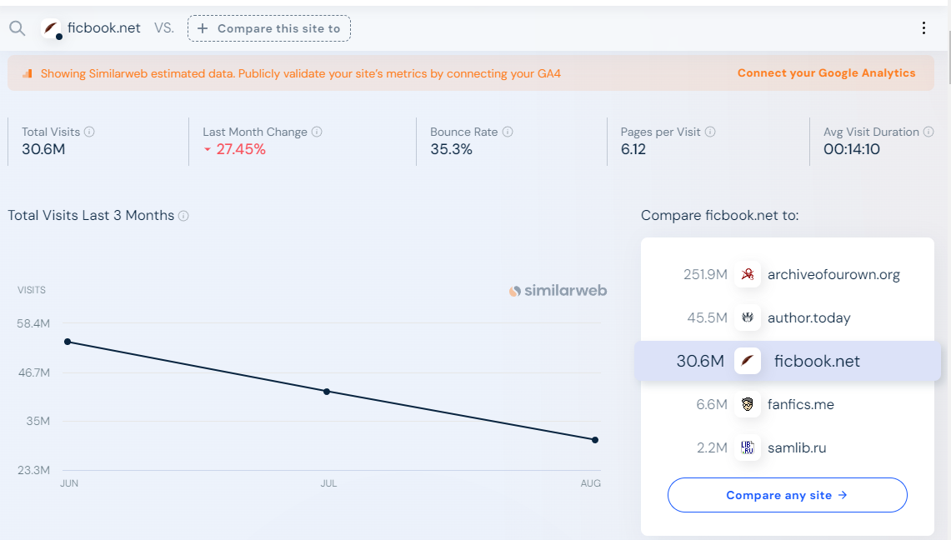Click the fanfics.me site icon

[747, 404]
